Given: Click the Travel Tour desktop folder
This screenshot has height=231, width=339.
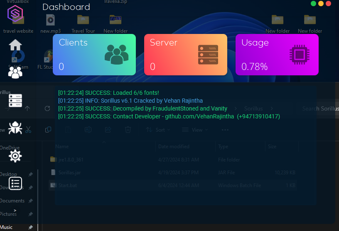Looking at the screenshot, I should [83, 23].
